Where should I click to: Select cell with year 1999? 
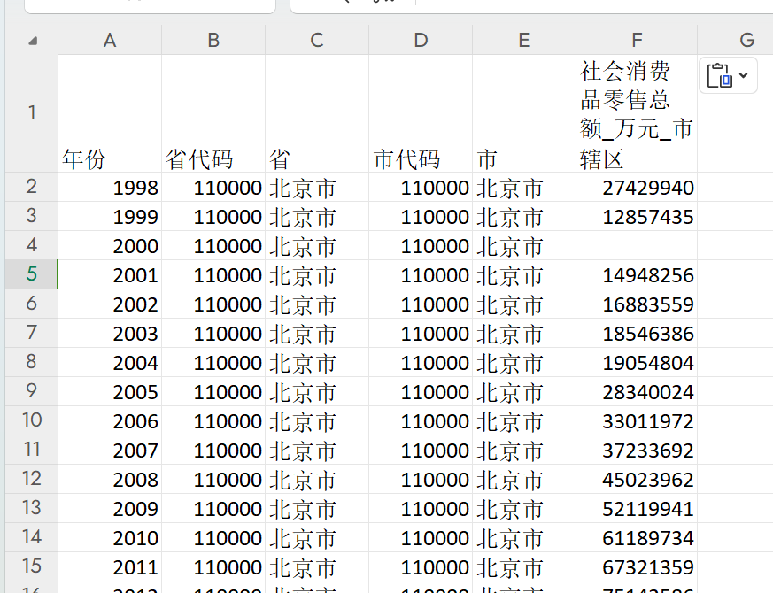click(110, 216)
